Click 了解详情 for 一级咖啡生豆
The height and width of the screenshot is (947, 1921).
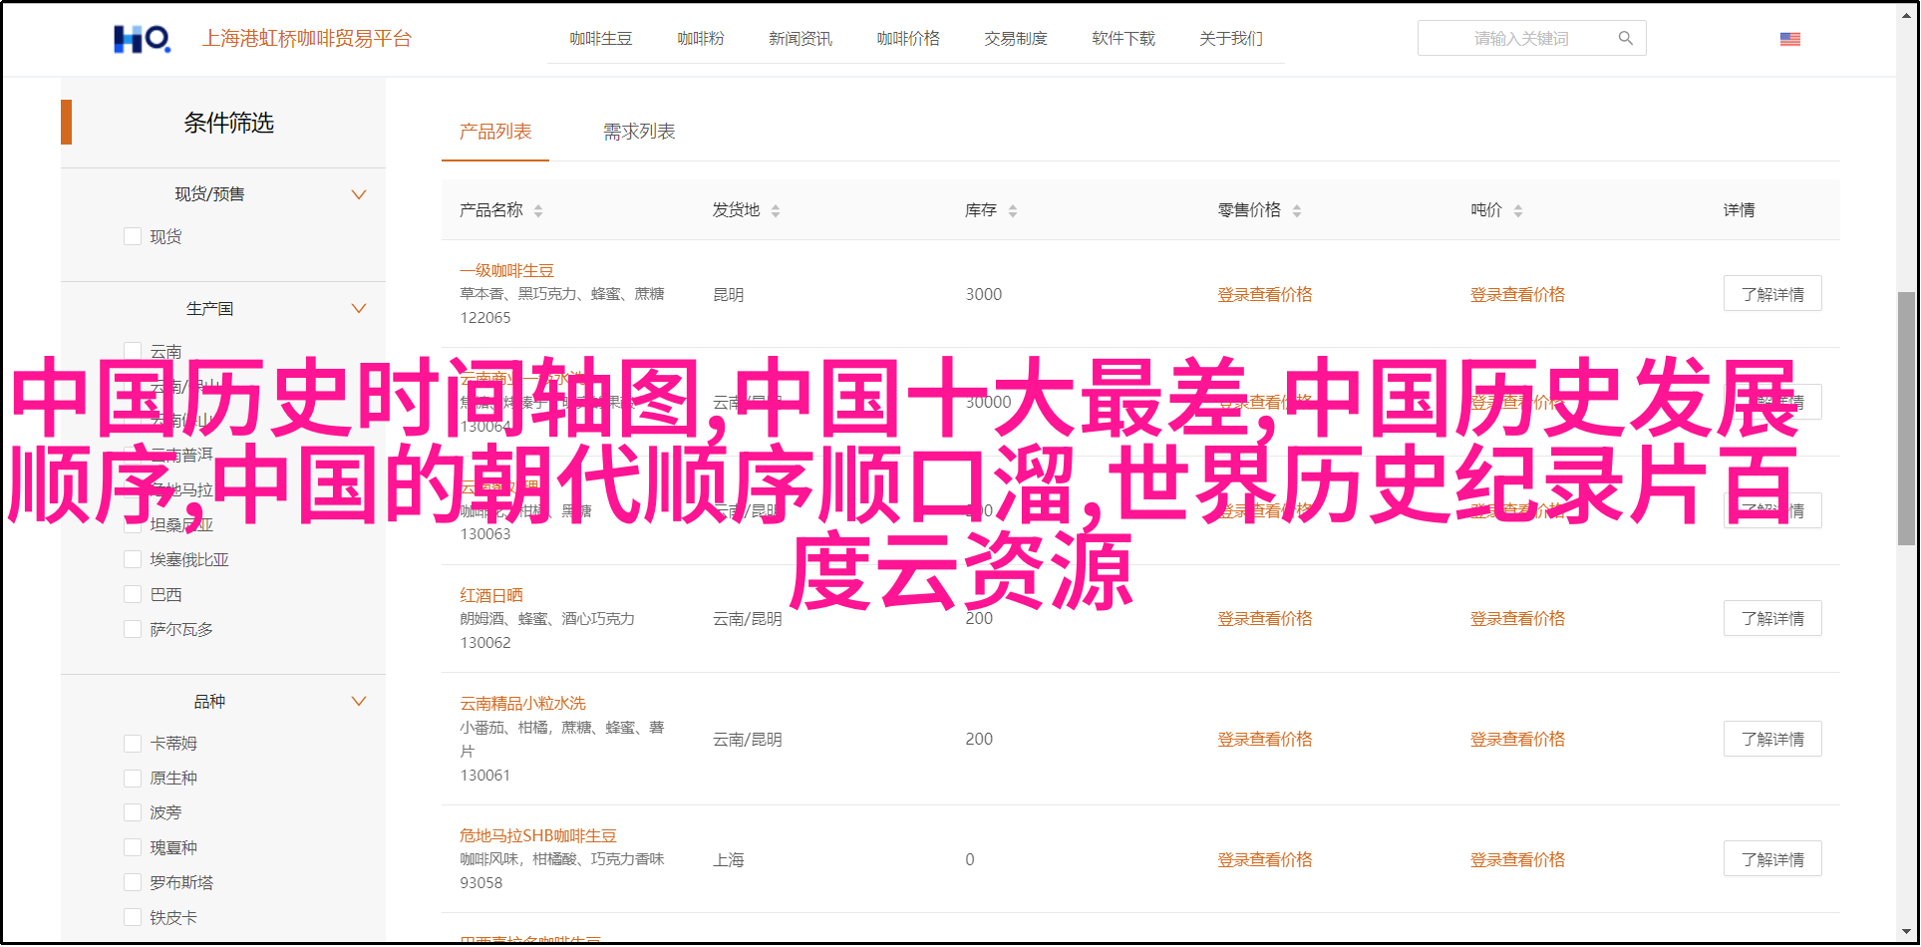(x=1771, y=294)
